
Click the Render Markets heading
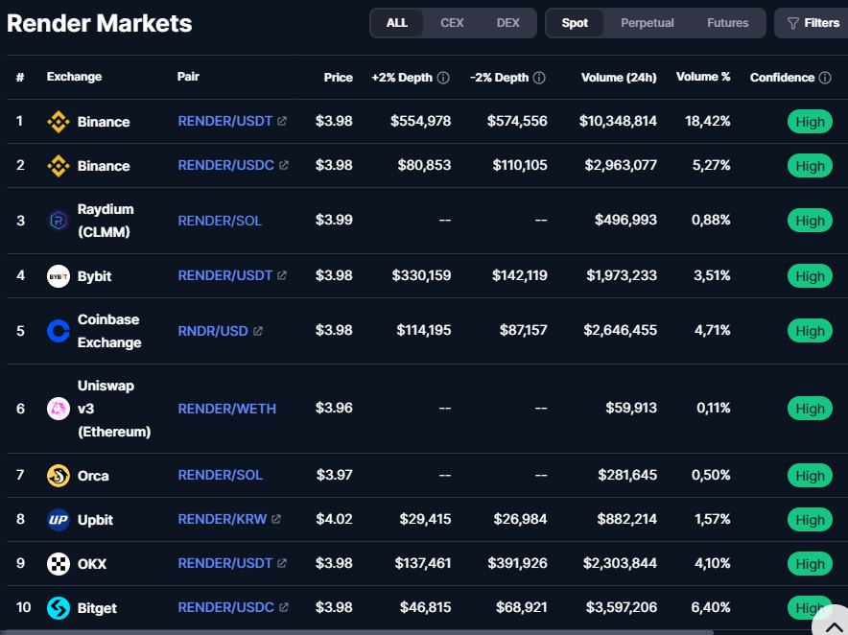click(100, 23)
